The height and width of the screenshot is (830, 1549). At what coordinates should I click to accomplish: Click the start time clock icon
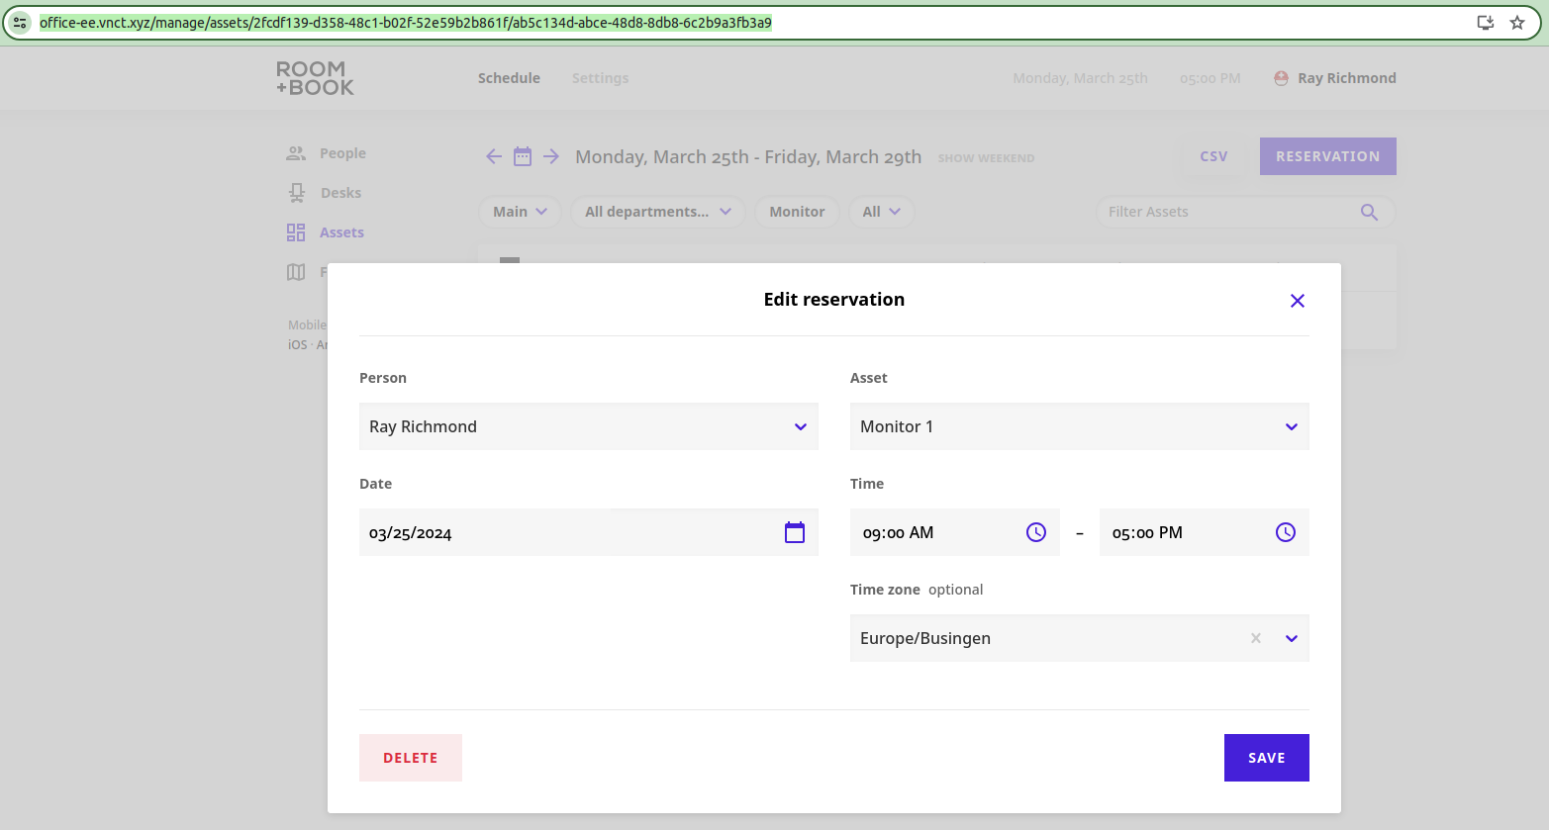(x=1036, y=532)
